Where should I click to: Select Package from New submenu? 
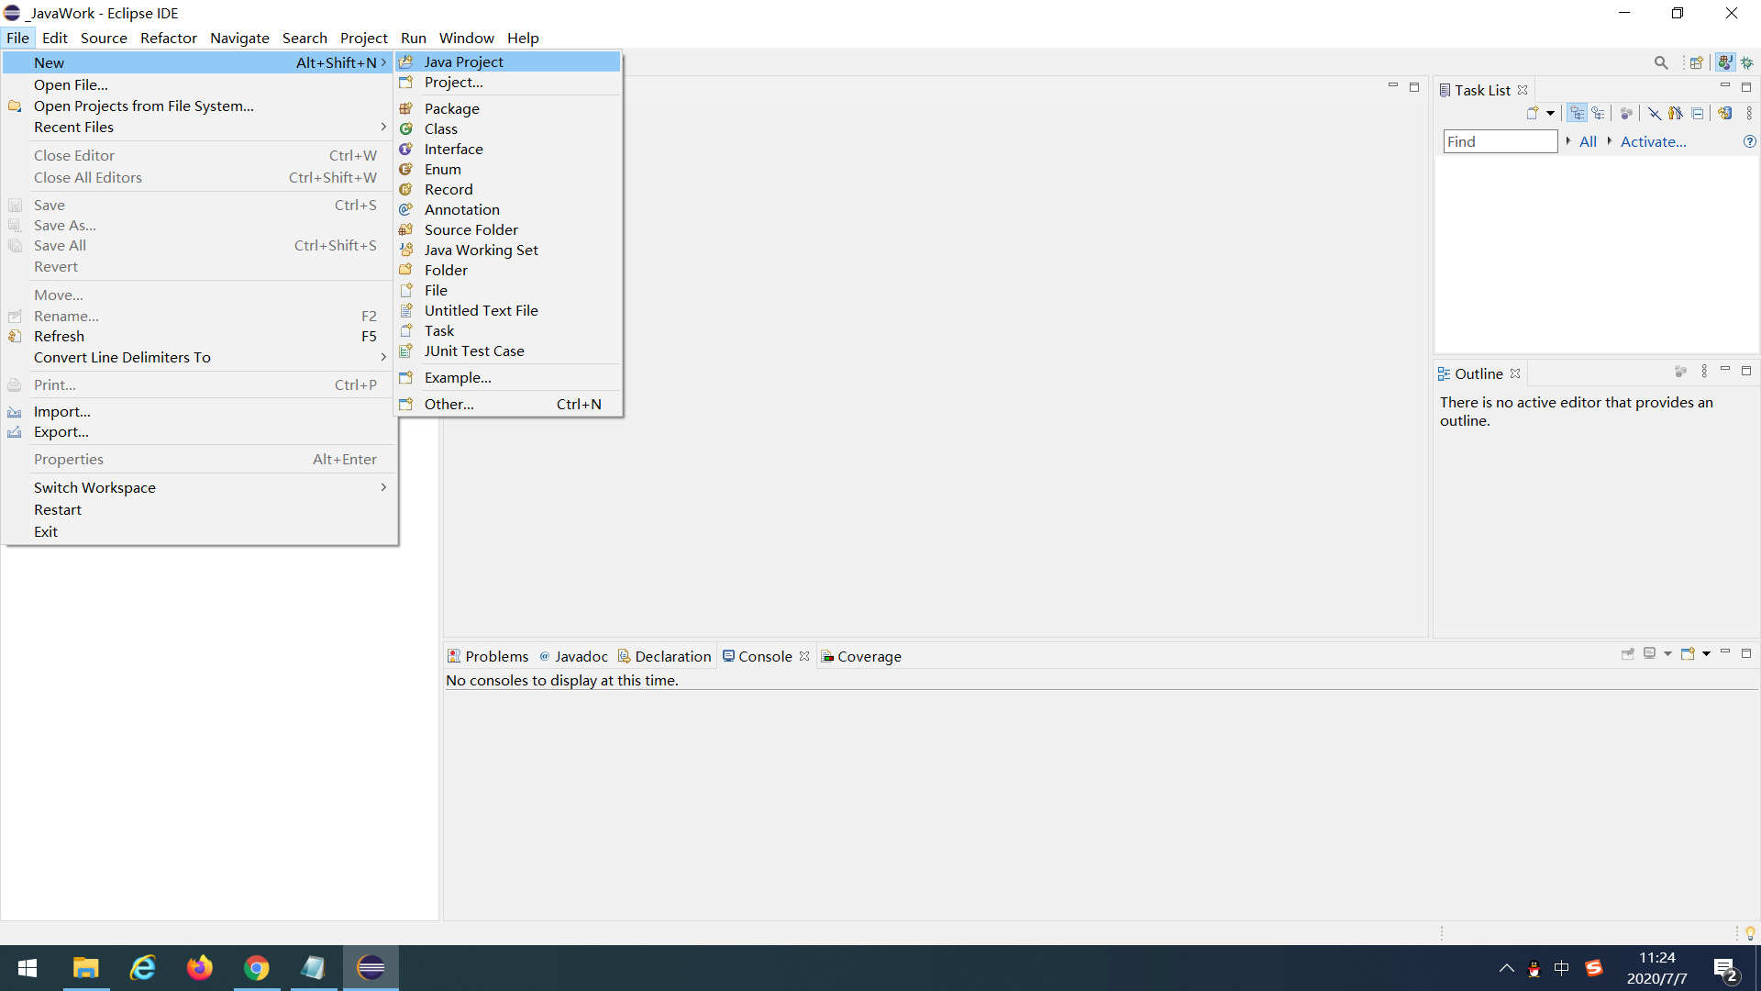pyautogui.click(x=508, y=108)
